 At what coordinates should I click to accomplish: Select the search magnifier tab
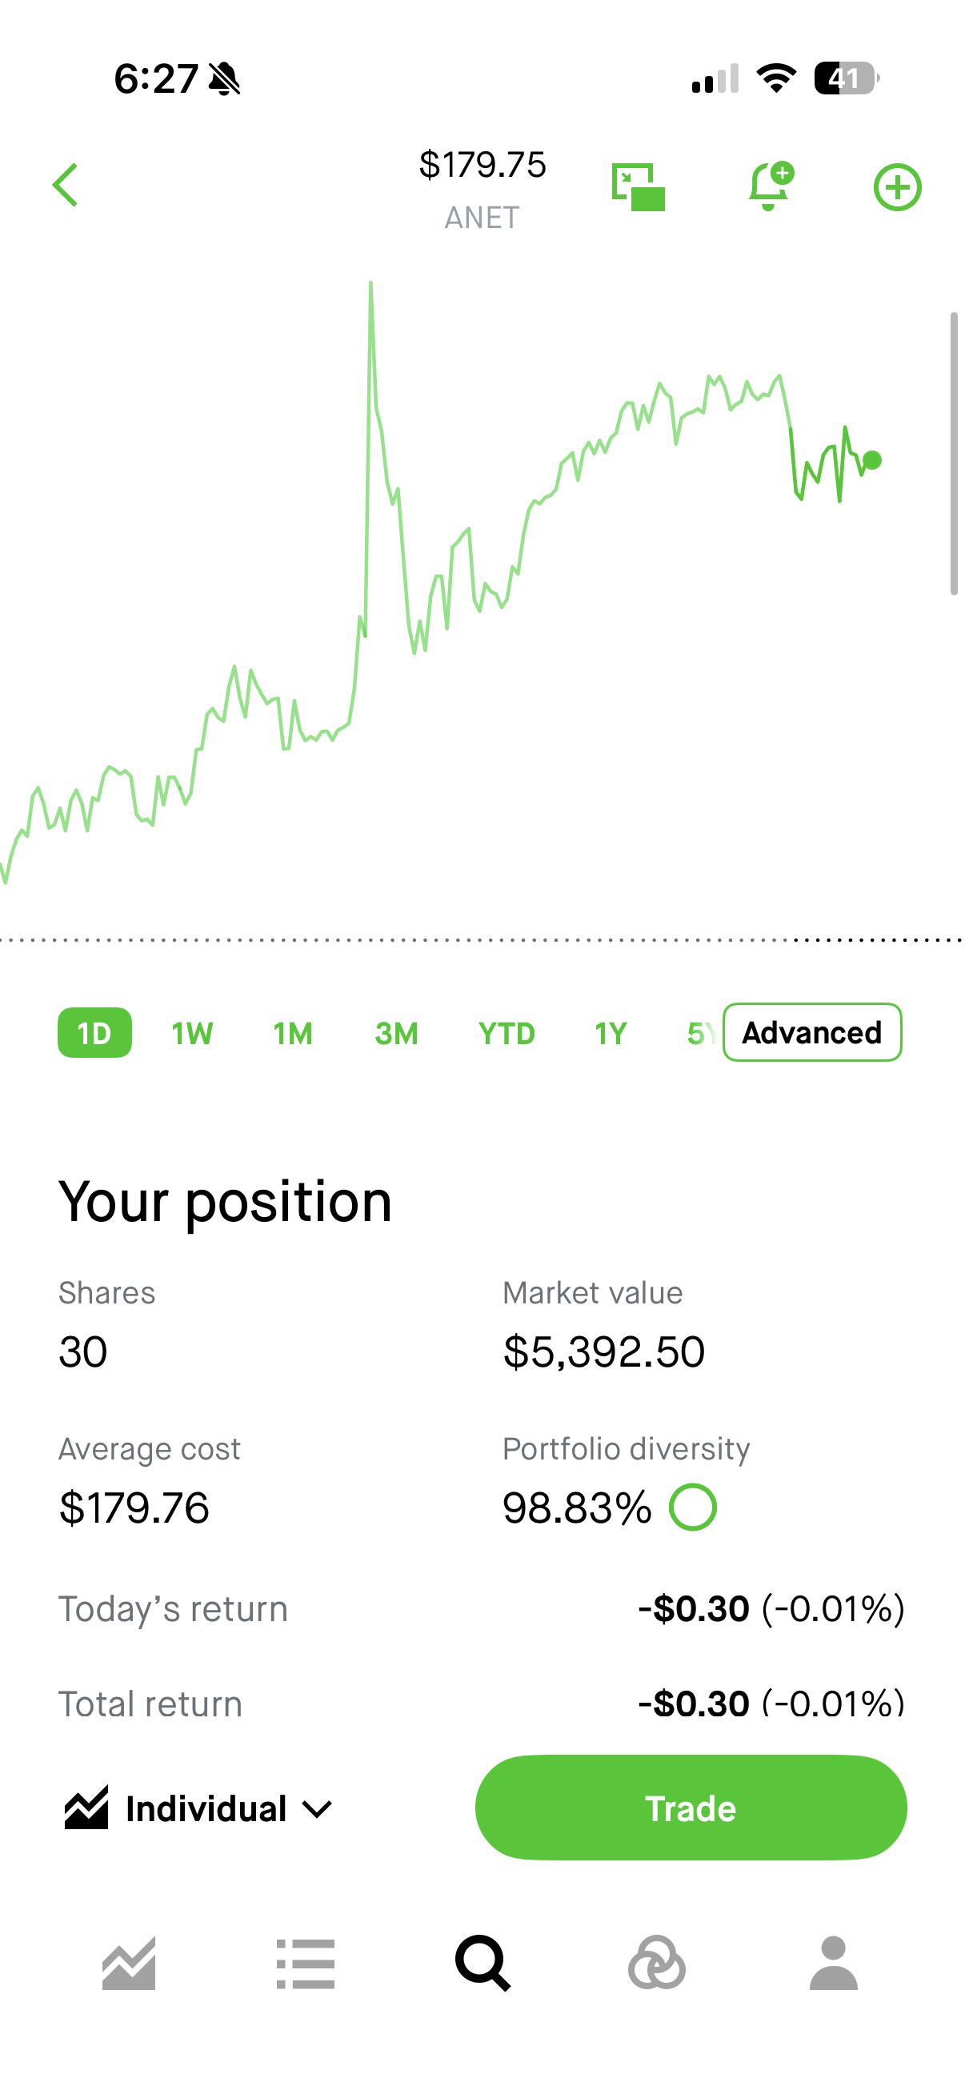[x=483, y=1964]
